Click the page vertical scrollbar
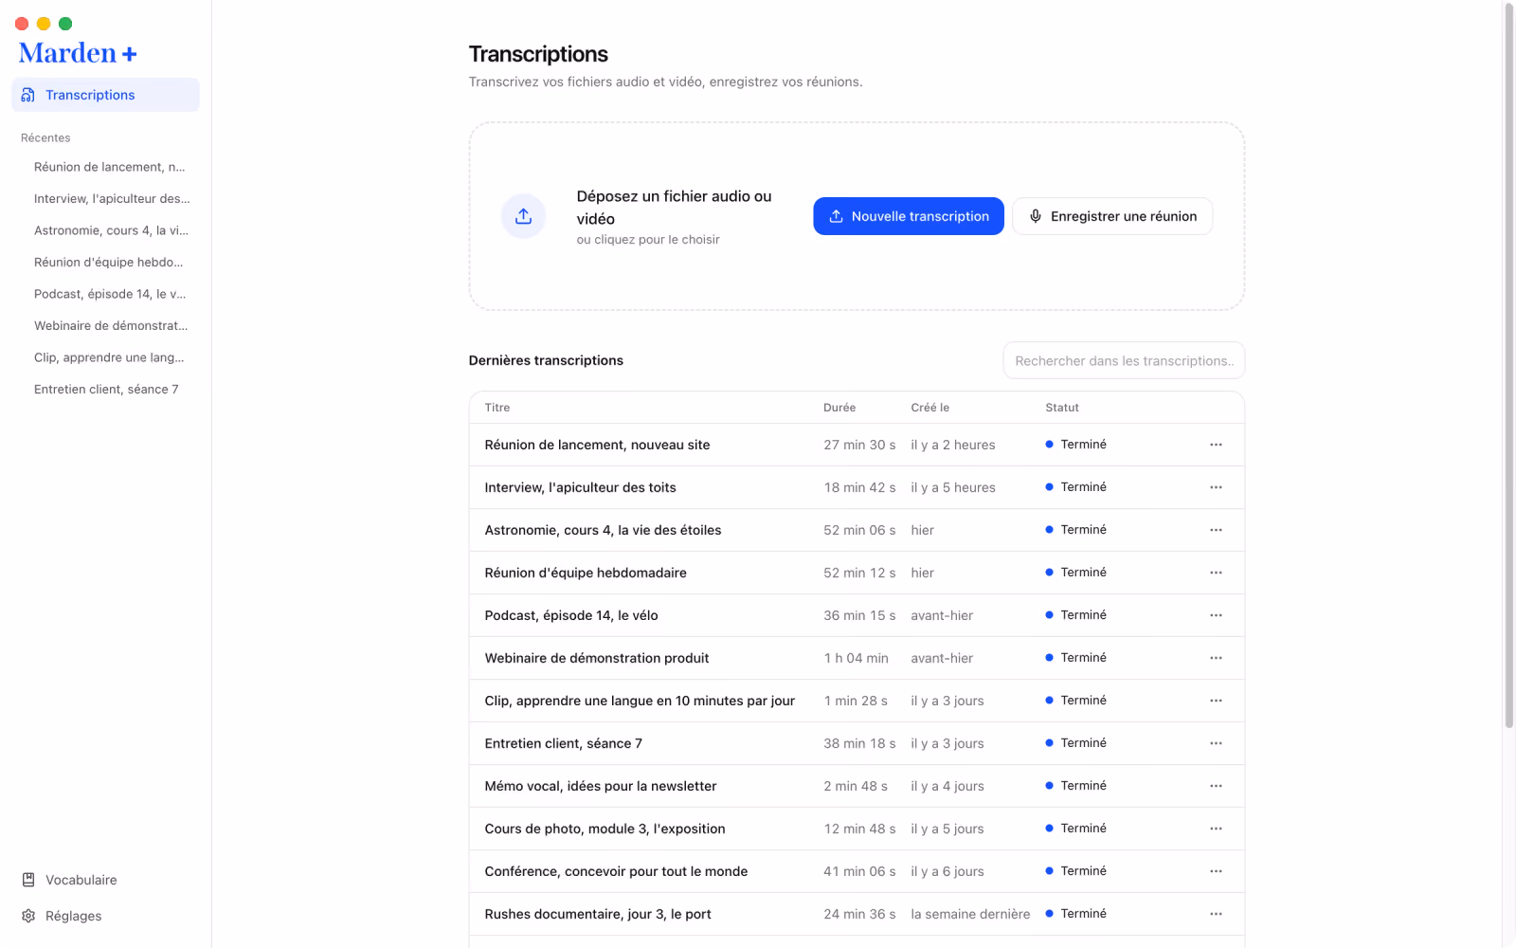 pyautogui.click(x=1509, y=365)
